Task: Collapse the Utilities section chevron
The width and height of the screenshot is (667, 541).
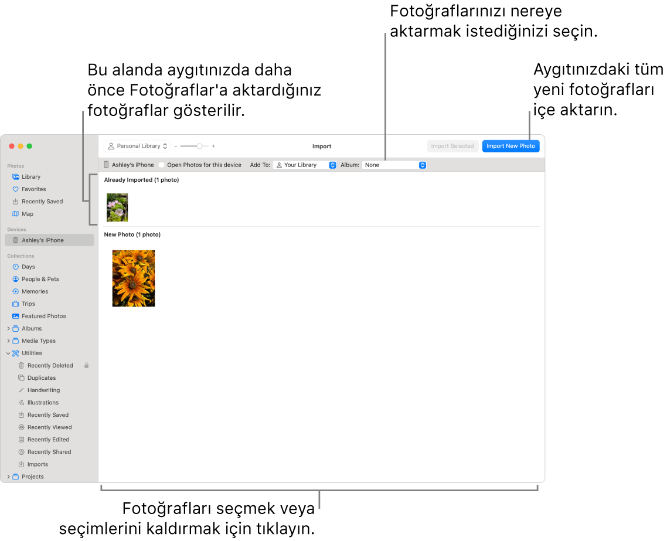Action: tap(8, 353)
